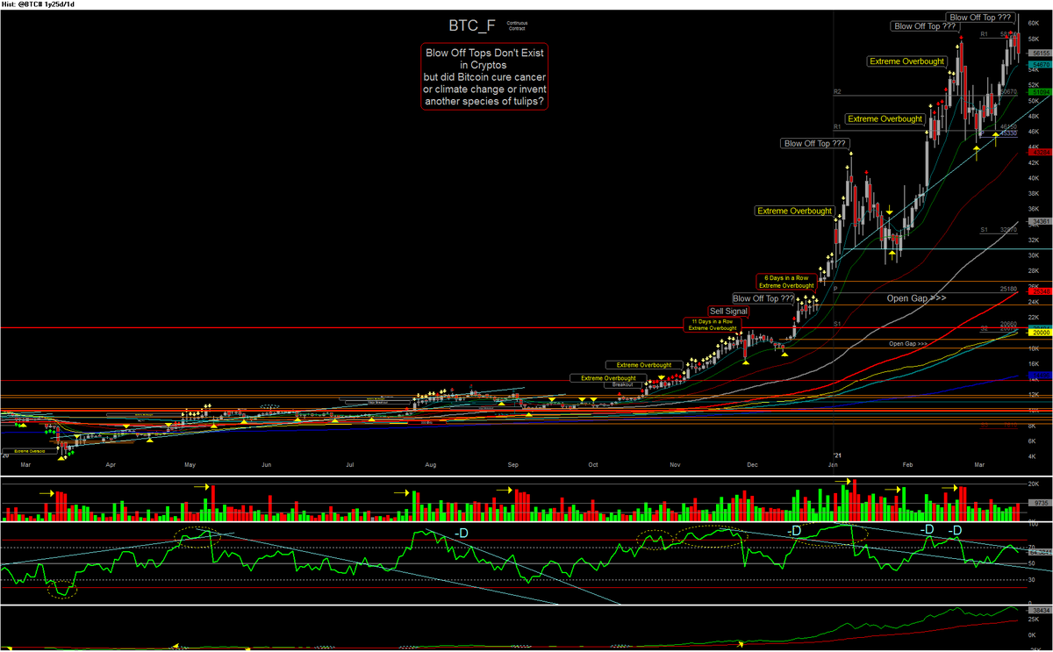The width and height of the screenshot is (1053, 652).
Task: Click the highest 'Blow Off Top ???' label near 60K
Action: point(983,18)
